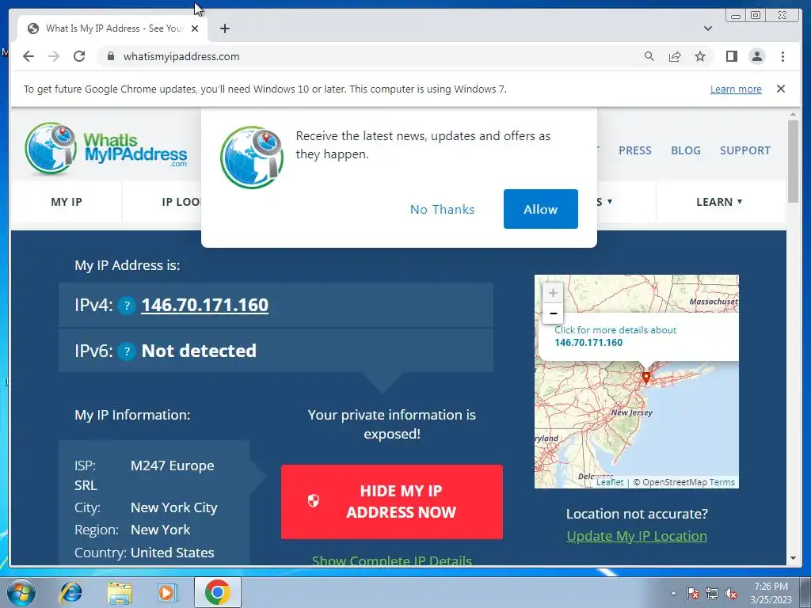Click the IPv4 address 146.70.171.160 link

[205, 305]
